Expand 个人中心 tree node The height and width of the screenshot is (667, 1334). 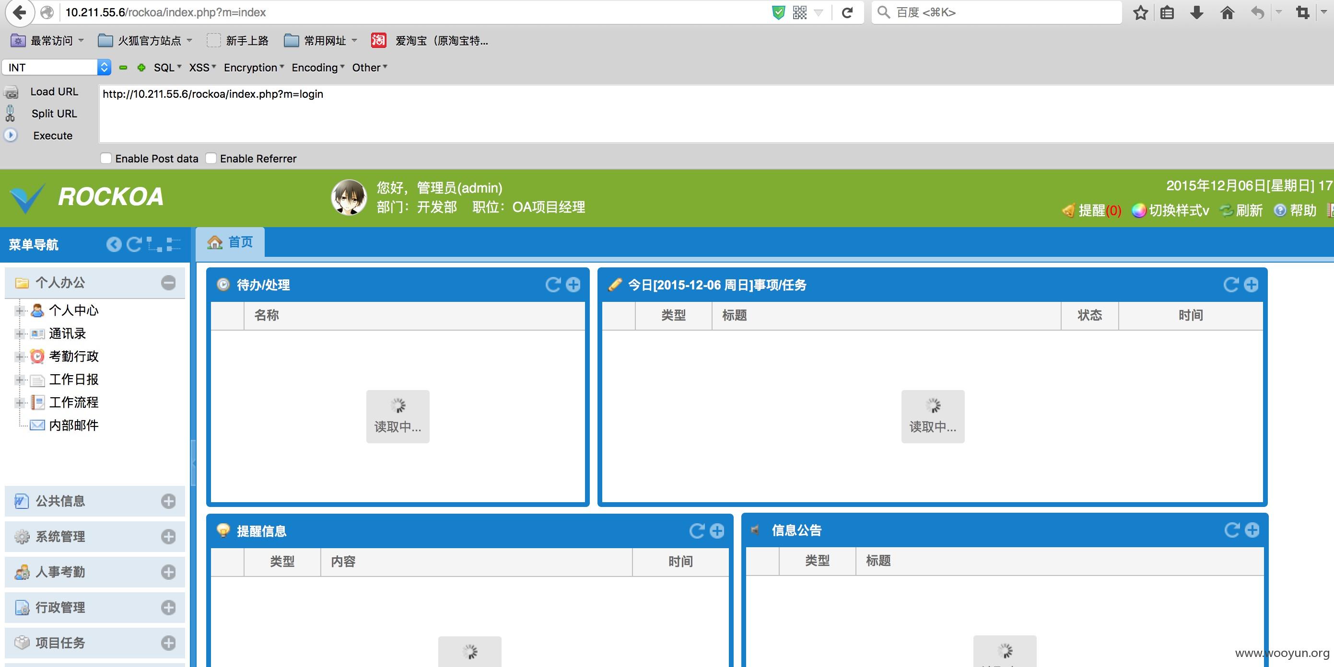tap(20, 310)
